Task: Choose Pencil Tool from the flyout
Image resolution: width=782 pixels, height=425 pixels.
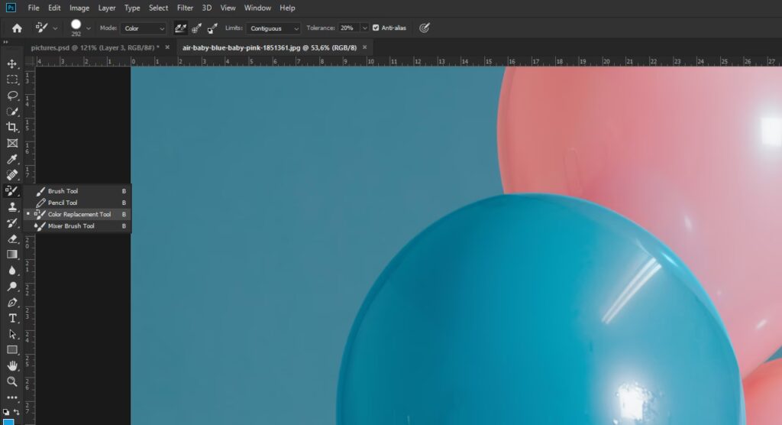Action: pos(63,203)
